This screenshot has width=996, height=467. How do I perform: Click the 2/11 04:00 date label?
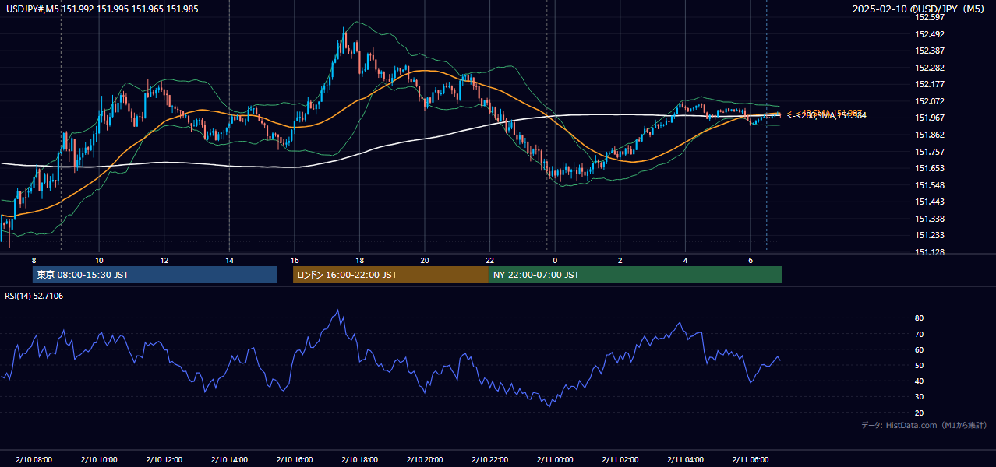[685, 460]
